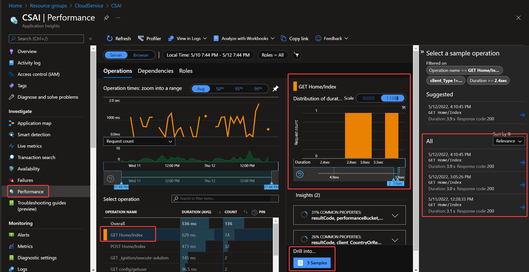Screen dimensions: 529x272
Task: Switch to Server view toggle
Action: tap(116, 55)
